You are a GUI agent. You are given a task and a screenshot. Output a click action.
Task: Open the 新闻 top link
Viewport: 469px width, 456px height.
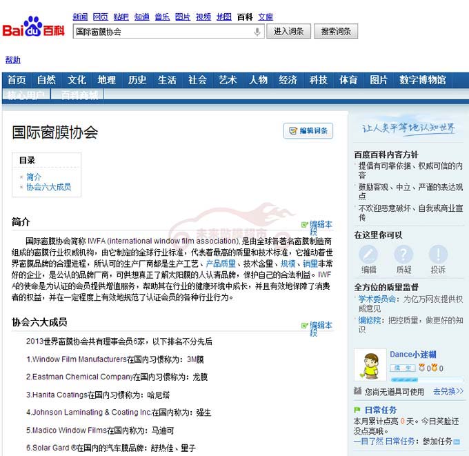80,17
